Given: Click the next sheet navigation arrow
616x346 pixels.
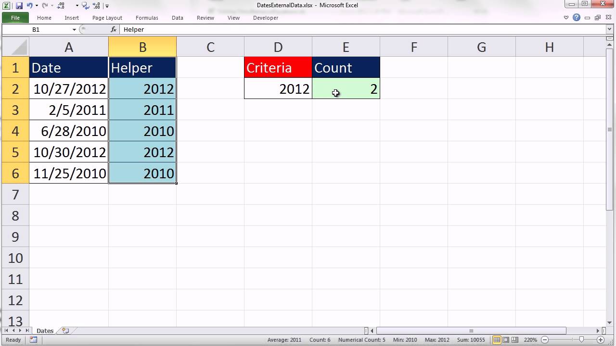Looking at the screenshot, I should (x=20, y=331).
